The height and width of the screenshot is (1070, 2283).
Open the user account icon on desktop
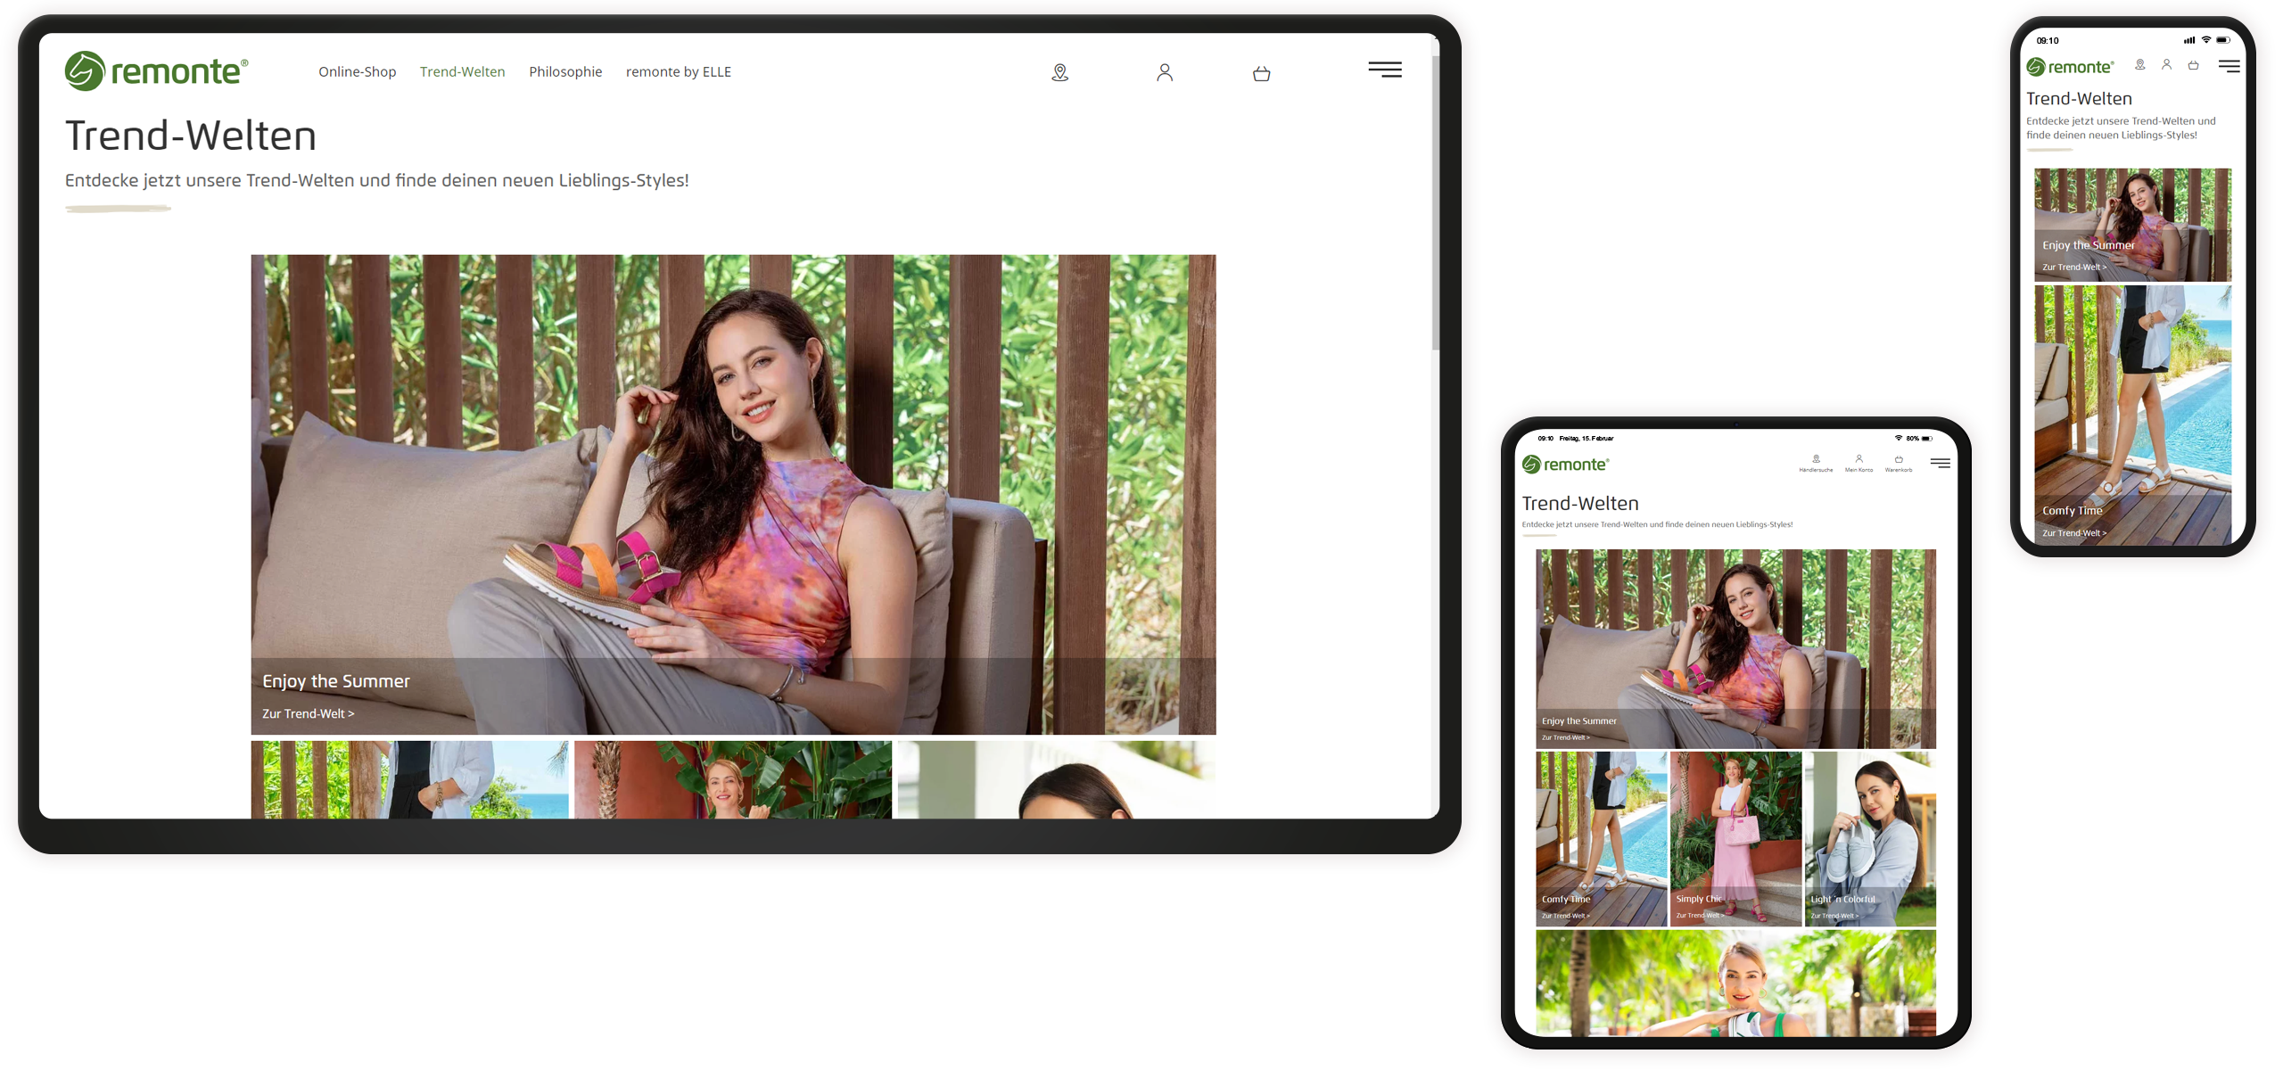[1165, 73]
